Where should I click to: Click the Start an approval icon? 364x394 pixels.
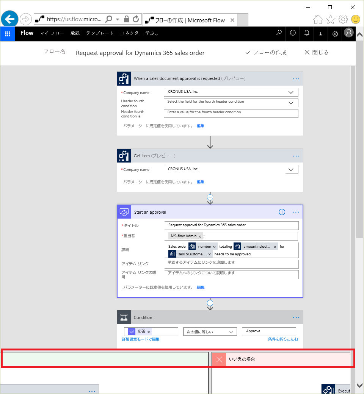pos(124,212)
